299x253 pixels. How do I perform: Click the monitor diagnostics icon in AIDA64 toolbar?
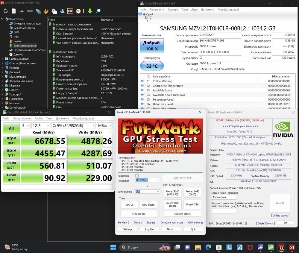38,11
